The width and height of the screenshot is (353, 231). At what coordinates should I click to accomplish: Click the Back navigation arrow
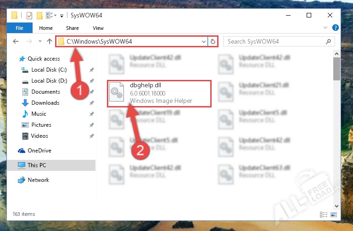pos(16,41)
